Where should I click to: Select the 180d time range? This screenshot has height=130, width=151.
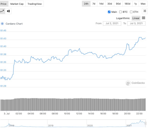[x=127, y=4]
